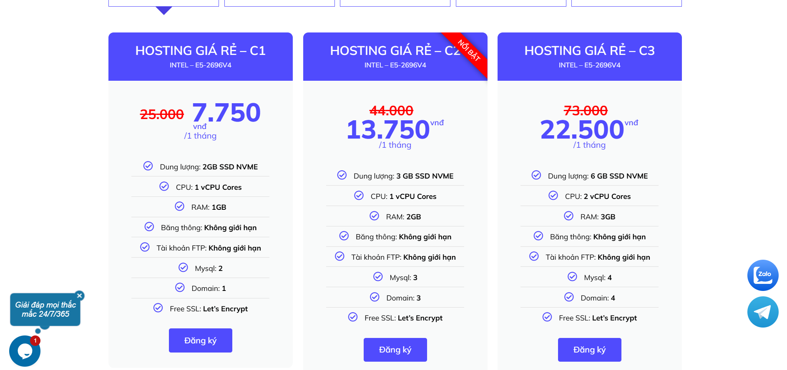Open the Telegram contact icon
The height and width of the screenshot is (370, 787).
762,312
